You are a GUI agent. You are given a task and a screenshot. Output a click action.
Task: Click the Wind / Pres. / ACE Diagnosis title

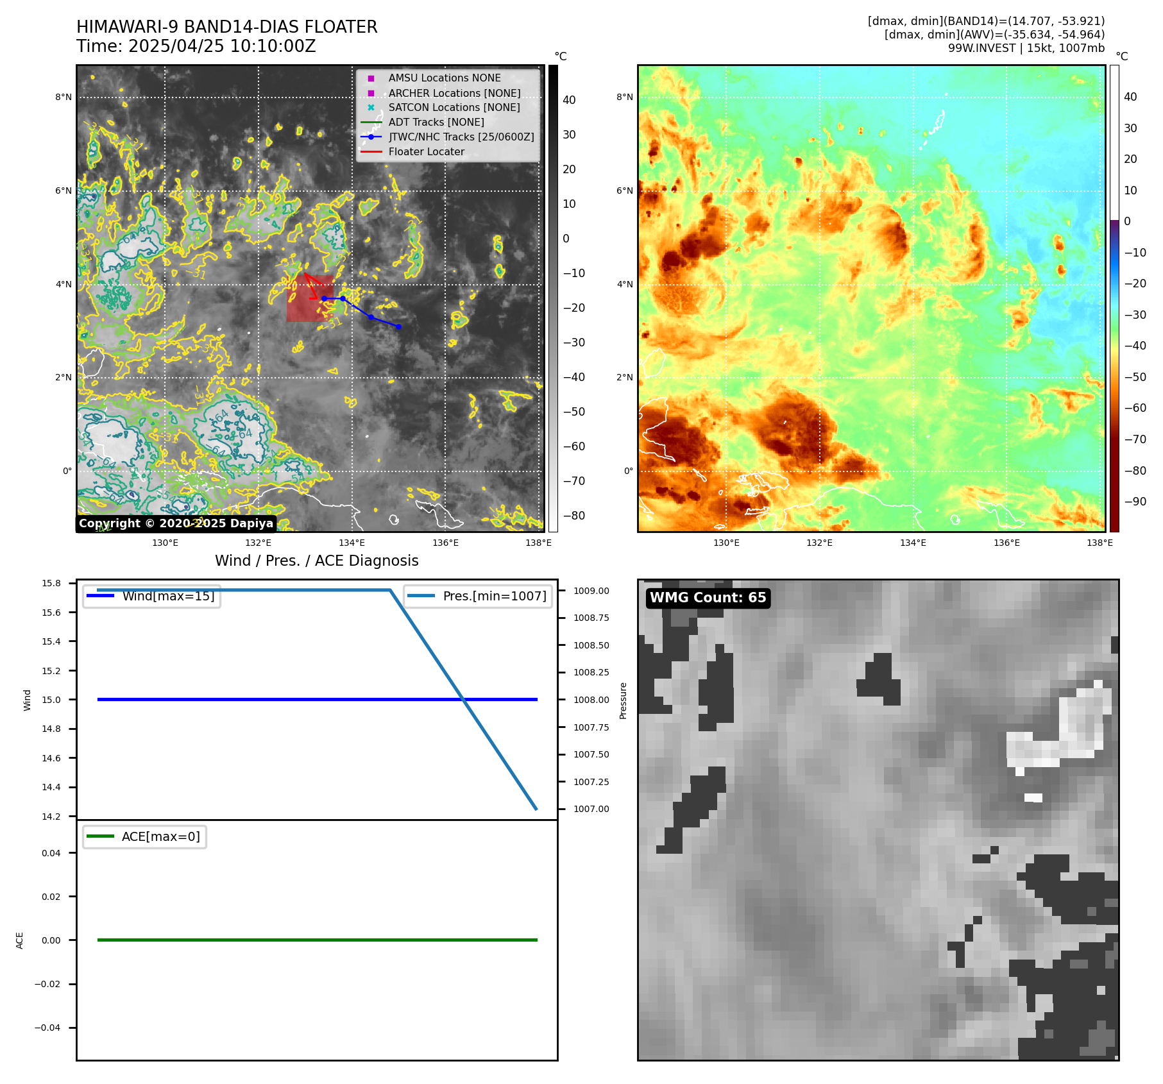coord(317,561)
